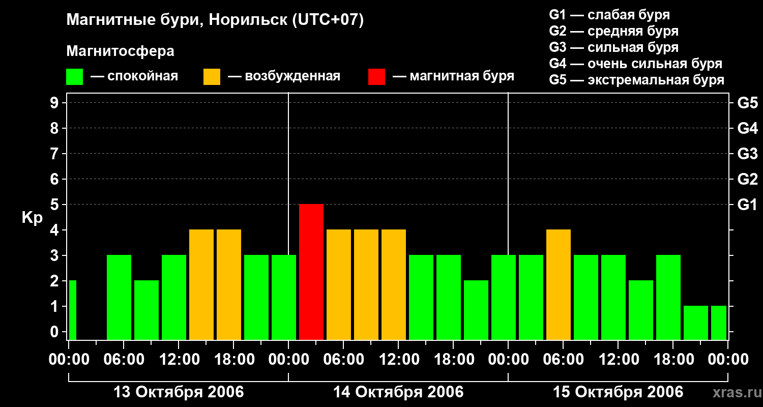
Task: Click the 06:00 time label for 14 October
Action: 343,360
